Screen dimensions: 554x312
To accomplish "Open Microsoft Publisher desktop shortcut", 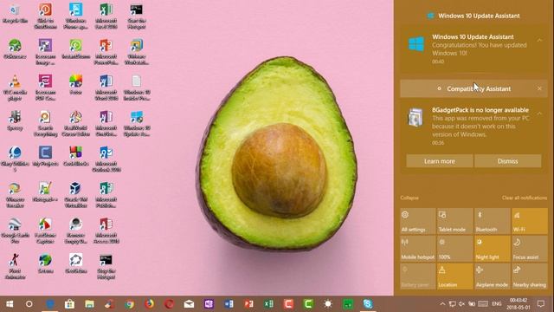I will click(x=106, y=195).
